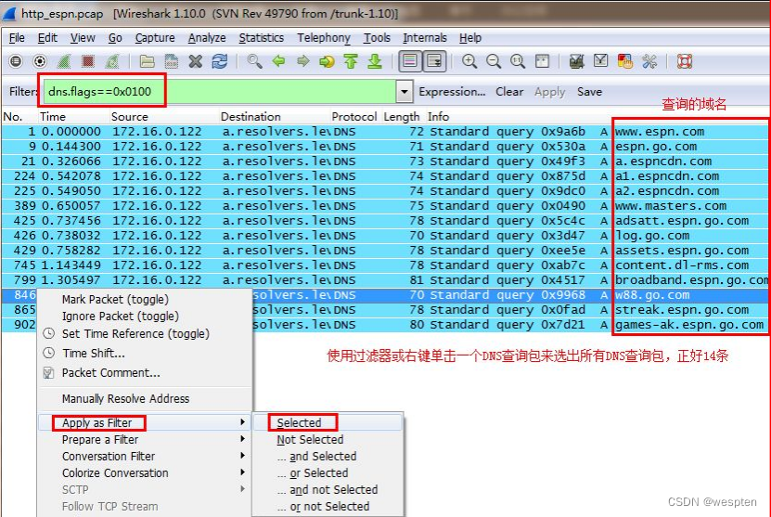This screenshot has height=517, width=771.
Task: Edit capture filters icon
Action: click(x=577, y=61)
